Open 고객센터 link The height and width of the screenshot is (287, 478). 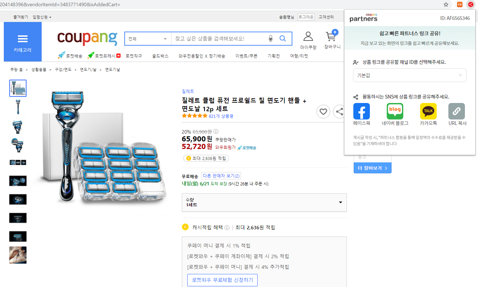[x=326, y=17]
